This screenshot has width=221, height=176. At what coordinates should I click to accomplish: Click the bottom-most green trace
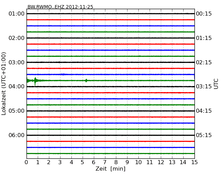click(x=111, y=154)
